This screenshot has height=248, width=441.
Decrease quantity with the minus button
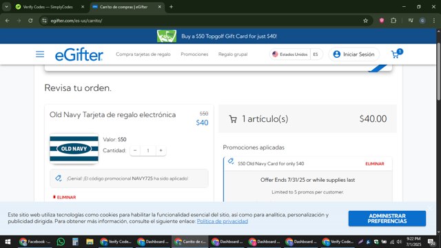pos(135,150)
